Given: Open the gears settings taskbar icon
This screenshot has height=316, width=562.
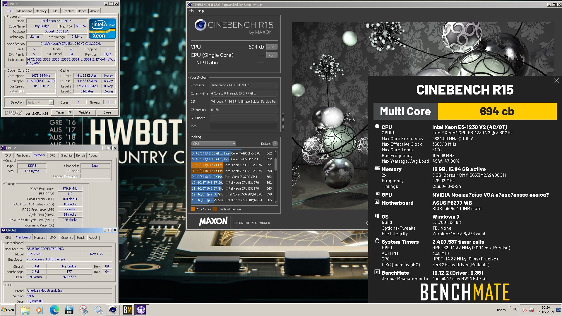Looking at the screenshot, I should pos(98,310).
